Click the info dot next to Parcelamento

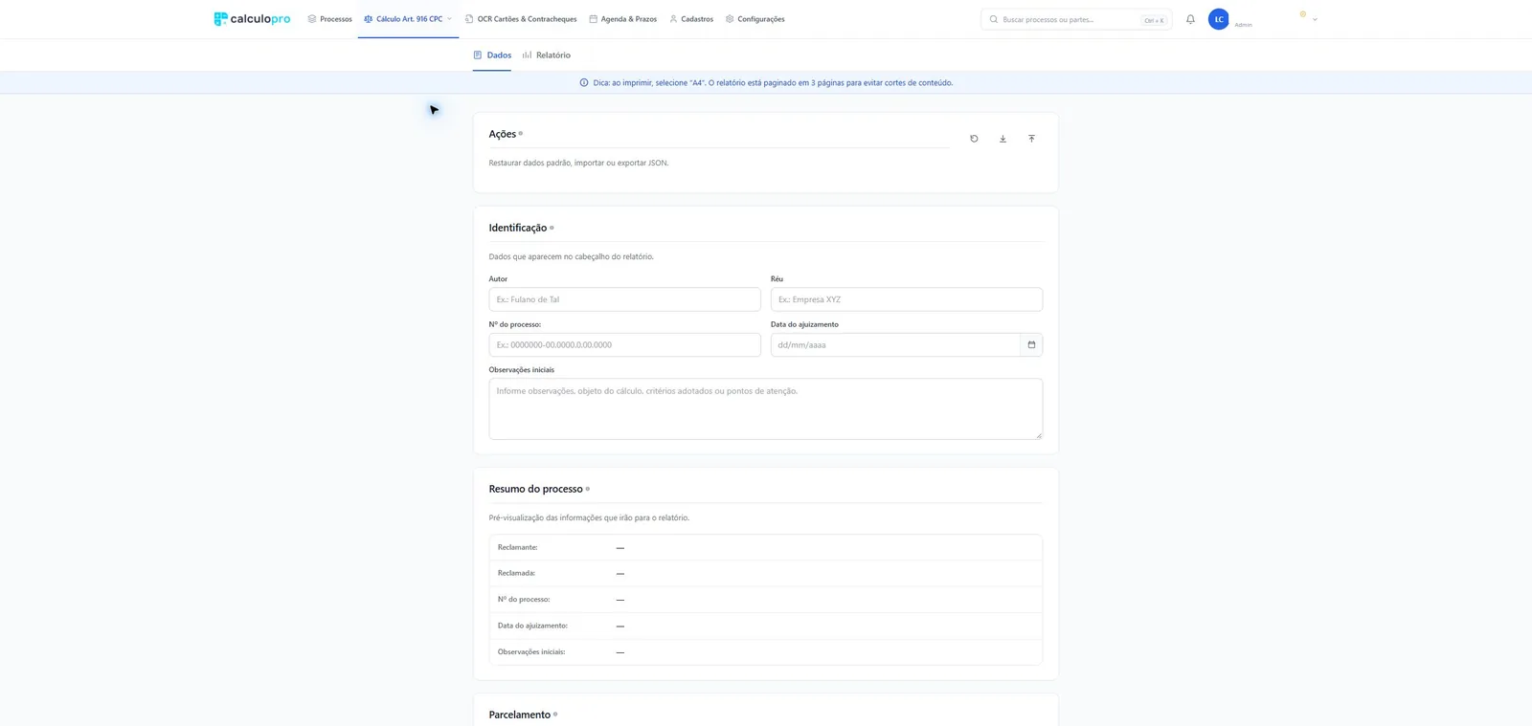[x=555, y=715]
